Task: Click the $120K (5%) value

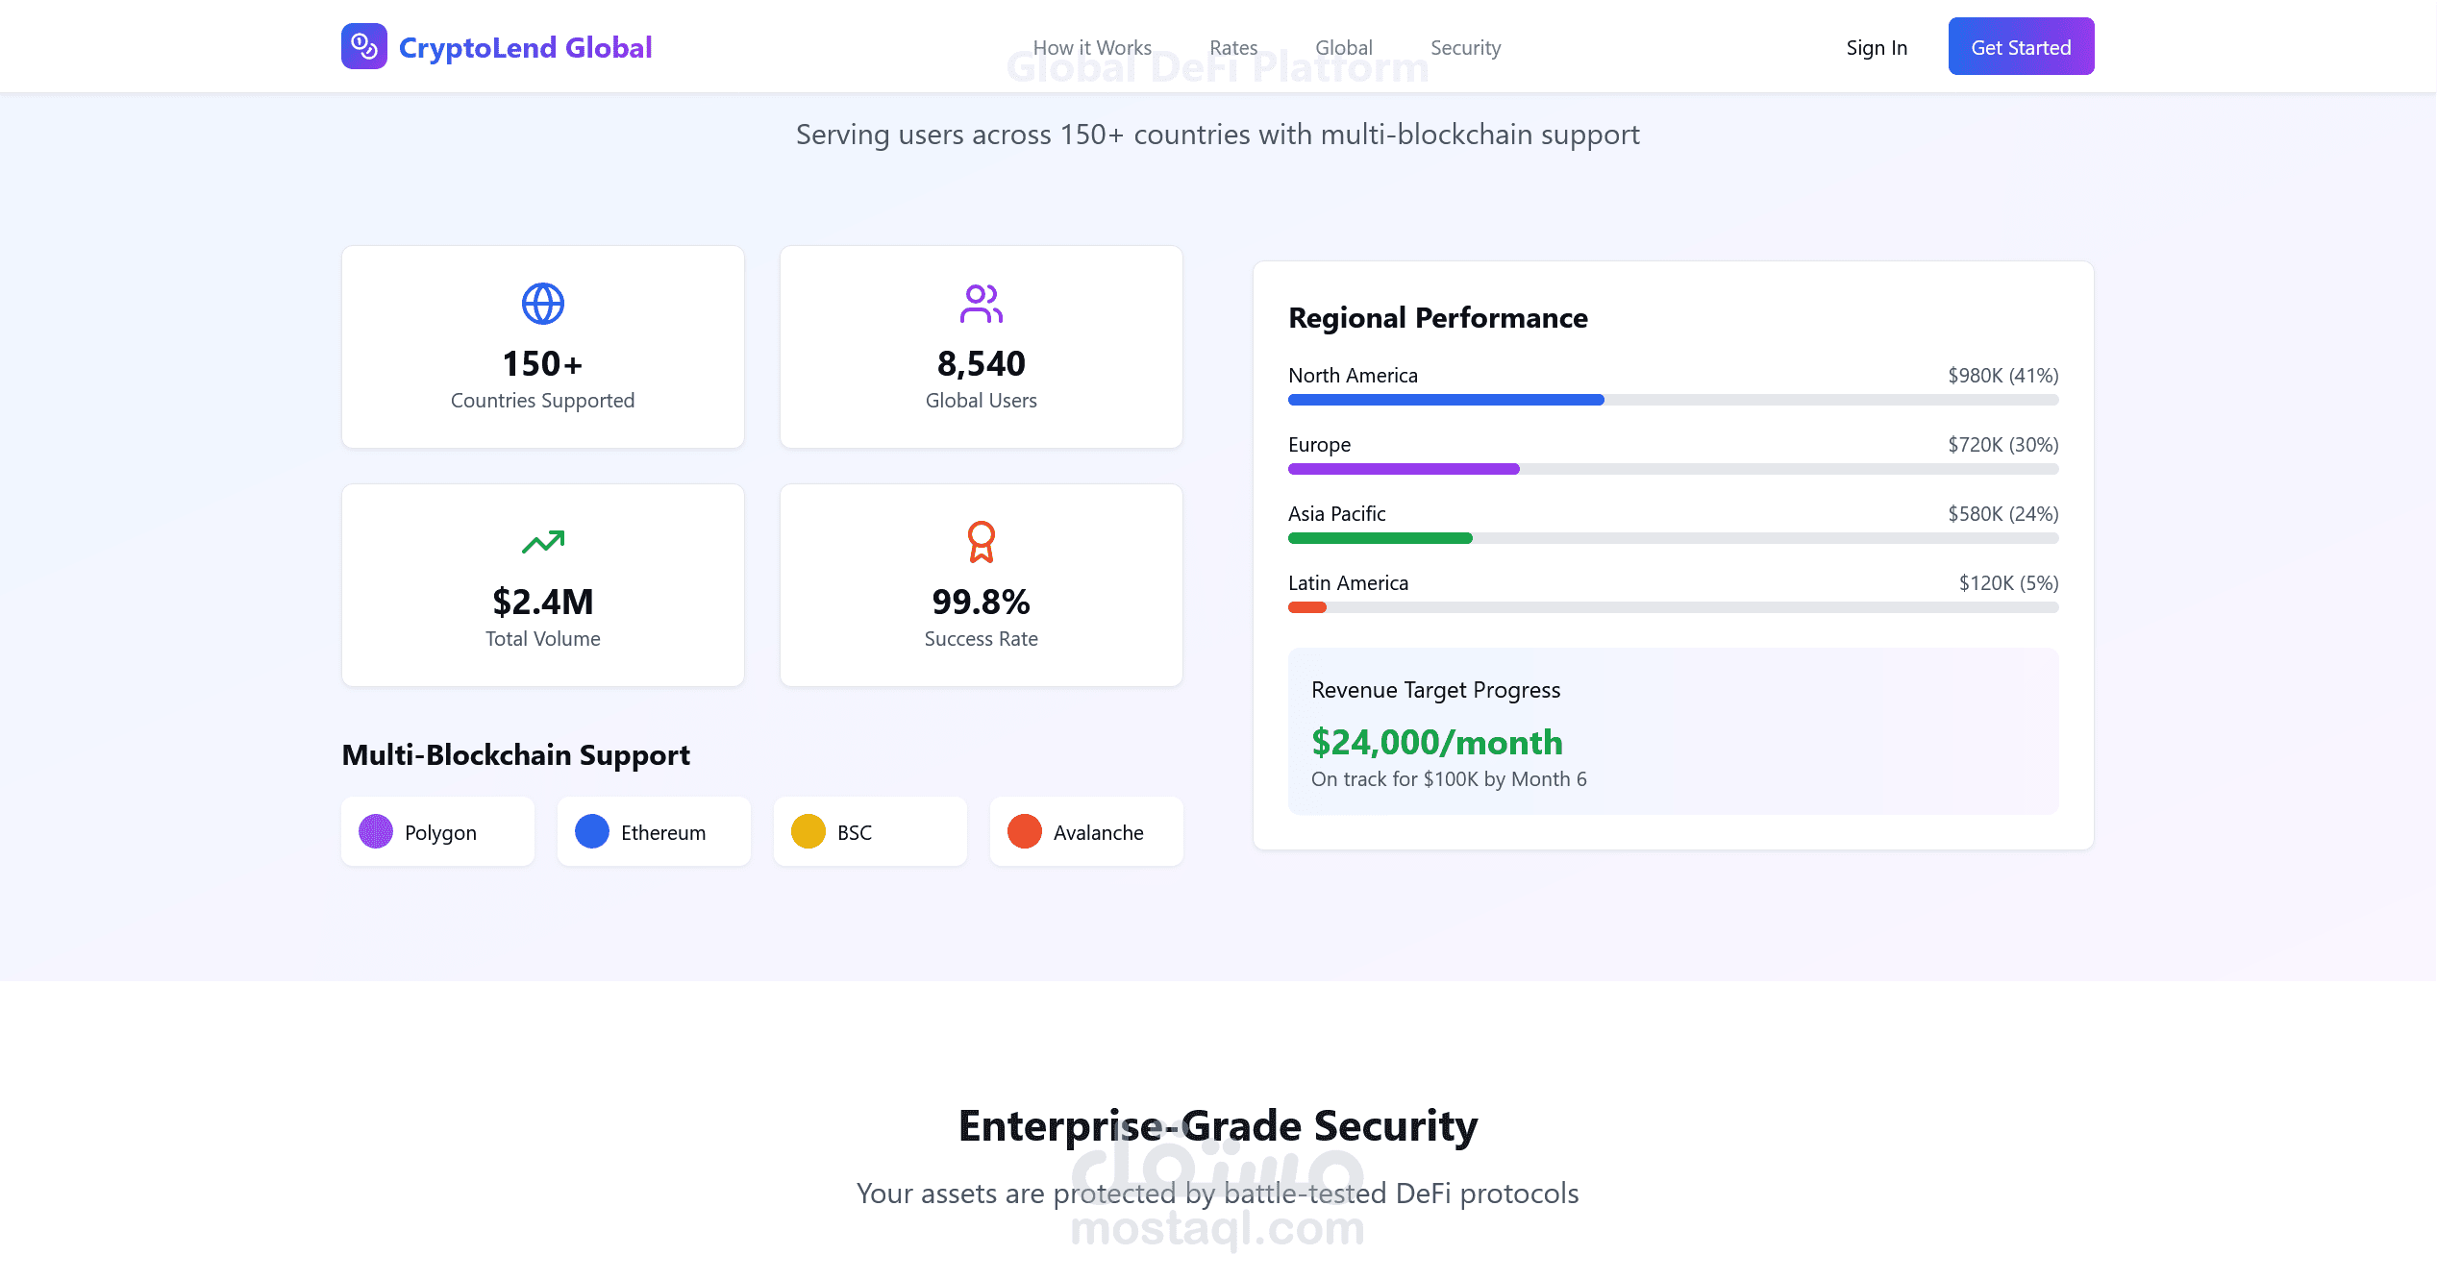Action: (2009, 582)
